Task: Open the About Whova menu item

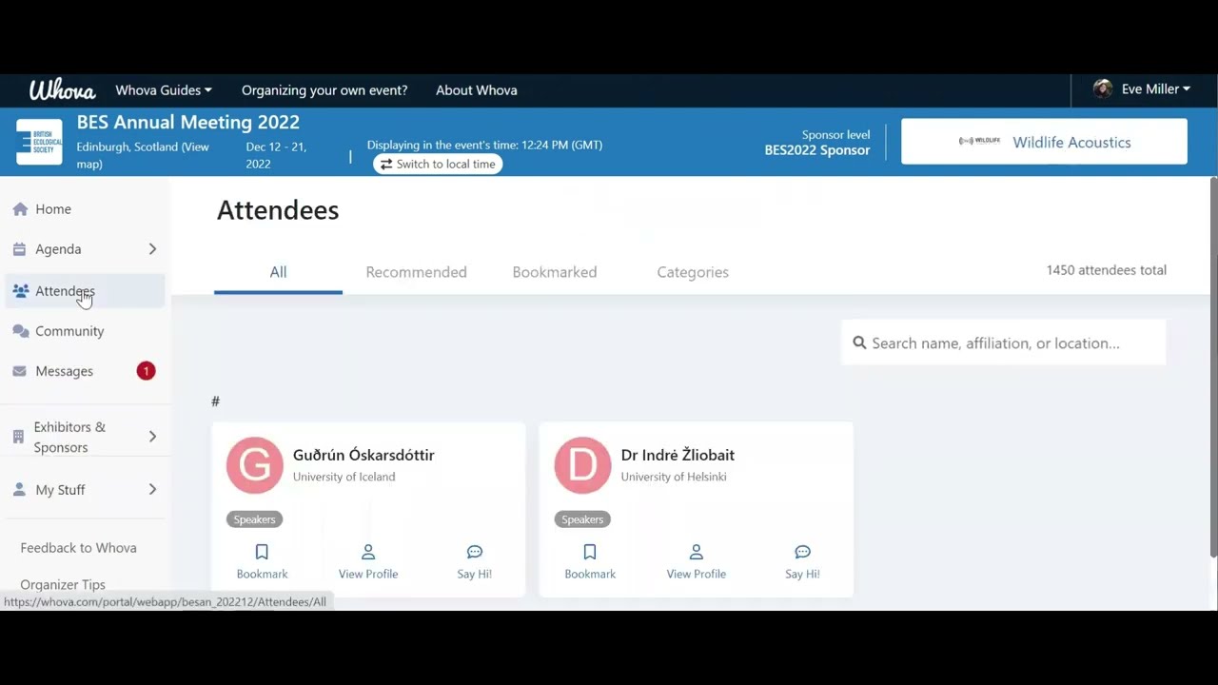Action: (x=477, y=90)
